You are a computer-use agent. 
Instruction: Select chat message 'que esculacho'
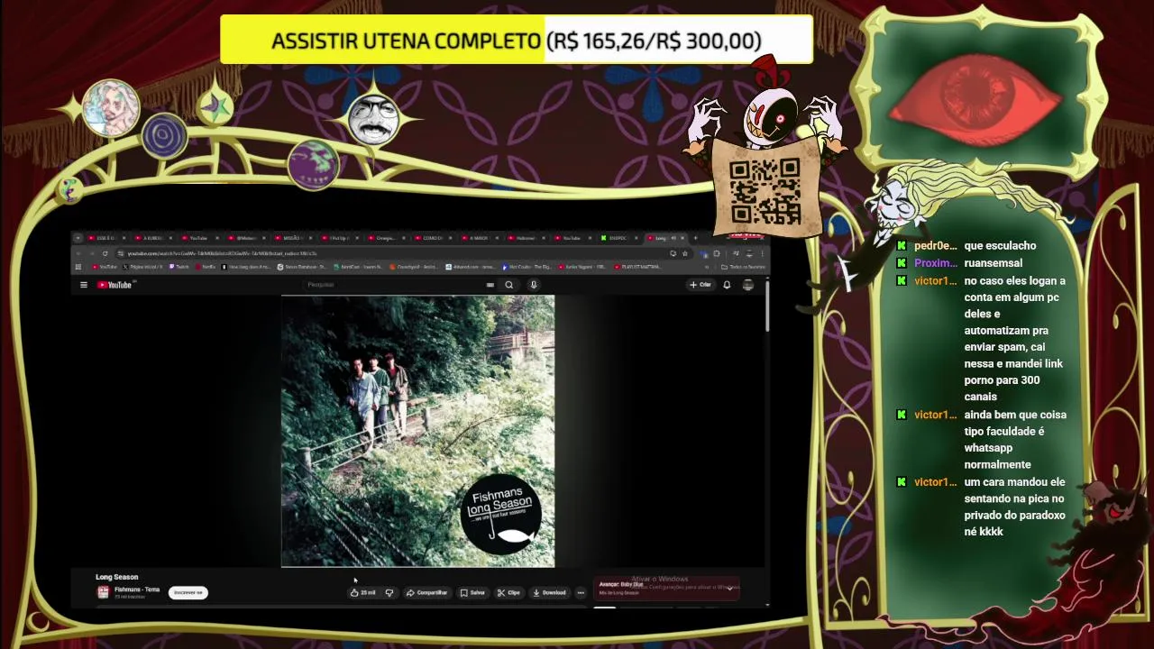click(1000, 245)
